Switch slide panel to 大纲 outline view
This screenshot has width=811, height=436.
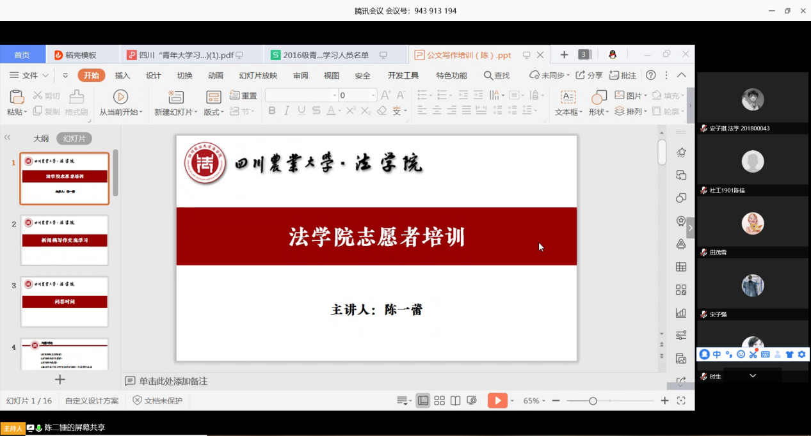coord(41,139)
